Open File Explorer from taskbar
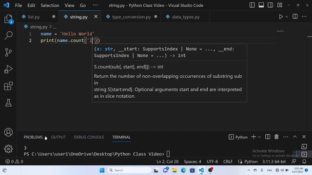This screenshot has width=312, height=175. [x=175, y=170]
